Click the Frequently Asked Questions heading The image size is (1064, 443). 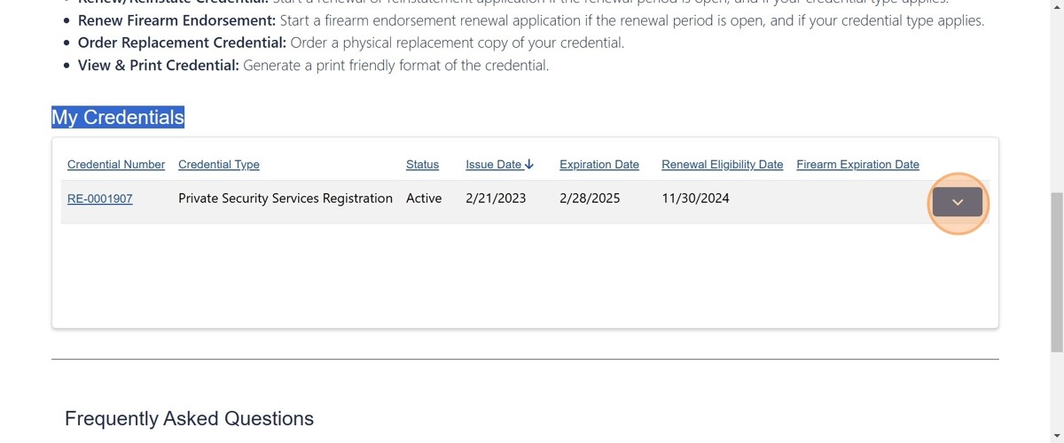click(189, 418)
